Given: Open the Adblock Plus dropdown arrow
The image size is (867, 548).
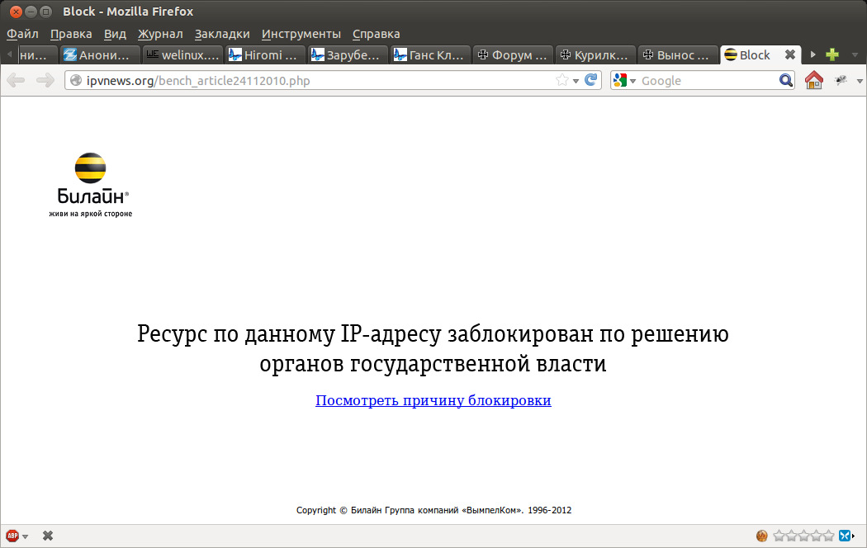Looking at the screenshot, I should point(26,536).
